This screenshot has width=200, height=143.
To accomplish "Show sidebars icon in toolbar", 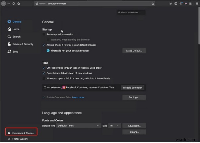I will [176, 4].
